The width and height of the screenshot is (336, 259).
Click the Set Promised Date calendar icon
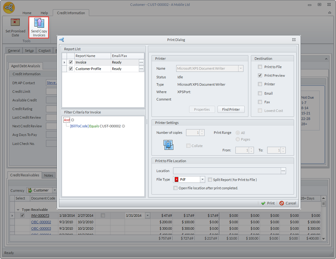coord(15,23)
